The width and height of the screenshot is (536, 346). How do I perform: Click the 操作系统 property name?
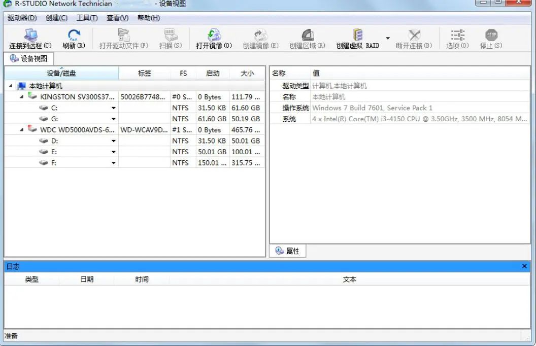296,108
